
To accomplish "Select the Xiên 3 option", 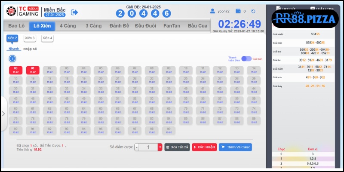I will coord(30,38).
